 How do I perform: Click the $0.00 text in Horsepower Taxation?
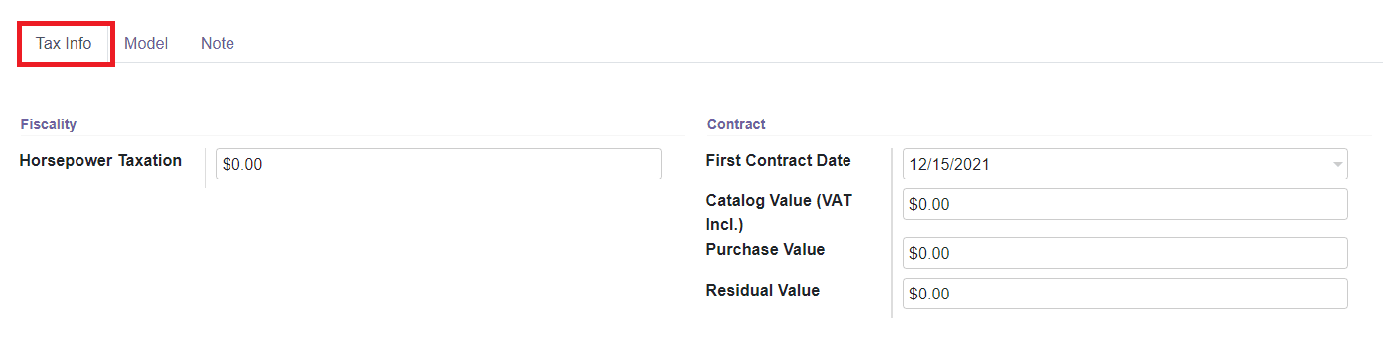[x=242, y=165]
